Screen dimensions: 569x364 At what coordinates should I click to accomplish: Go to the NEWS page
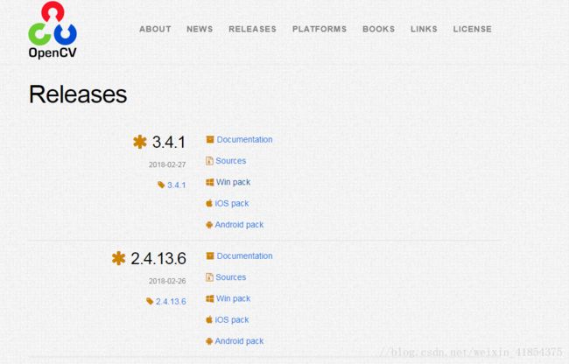coord(200,29)
